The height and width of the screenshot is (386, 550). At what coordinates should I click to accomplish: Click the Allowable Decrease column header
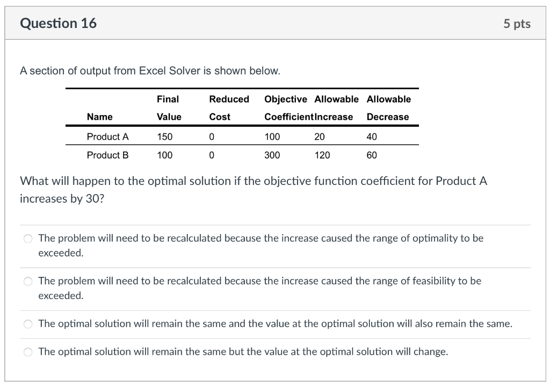pyautogui.click(x=388, y=108)
